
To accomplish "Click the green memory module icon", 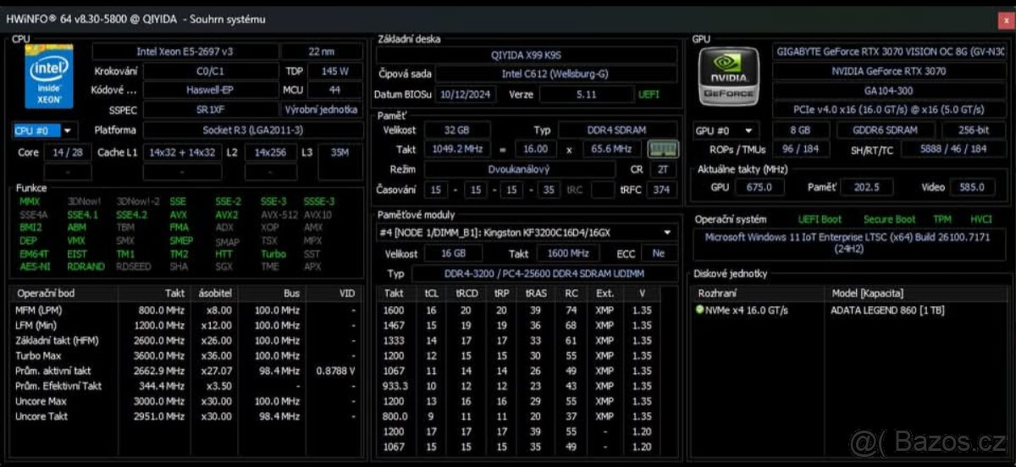I will click(x=663, y=150).
